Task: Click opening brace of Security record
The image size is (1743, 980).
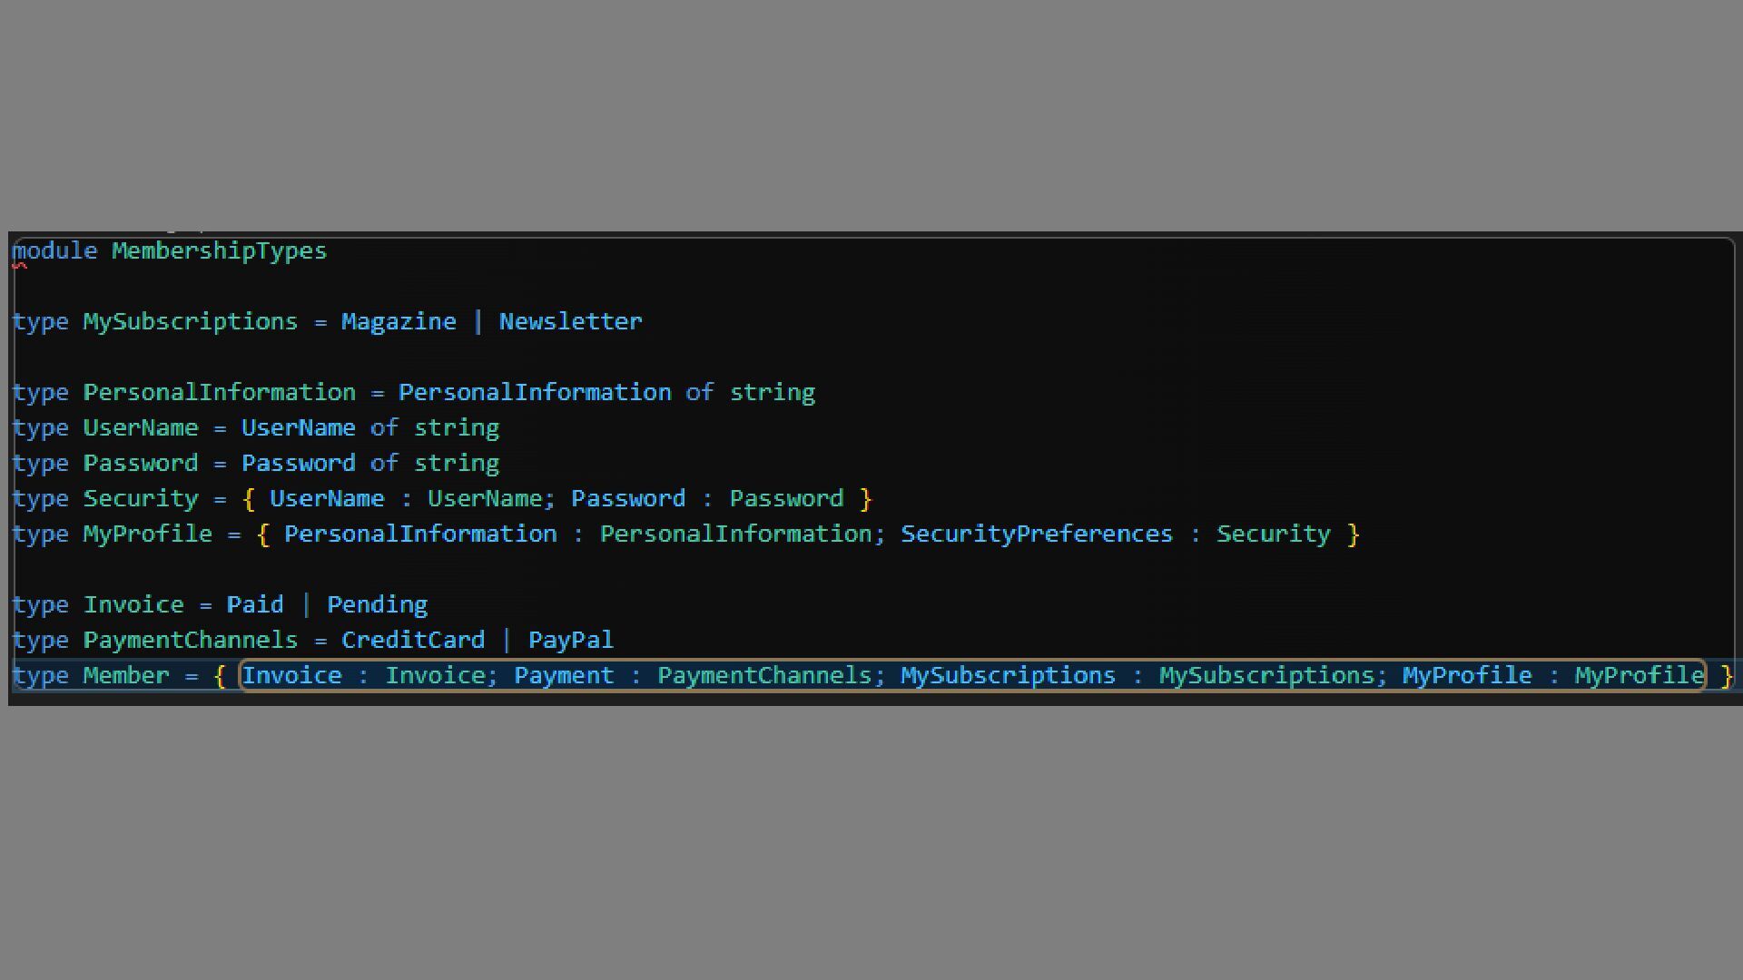Action: [249, 499]
